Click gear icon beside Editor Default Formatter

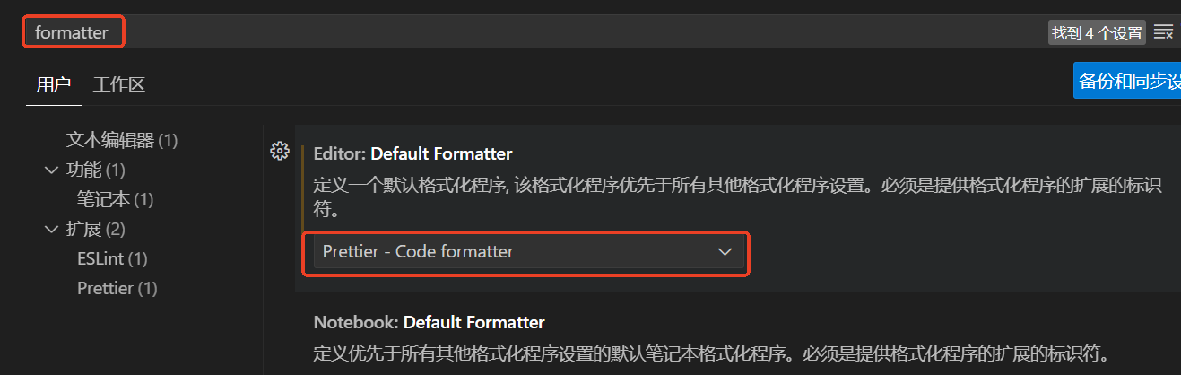(x=279, y=151)
